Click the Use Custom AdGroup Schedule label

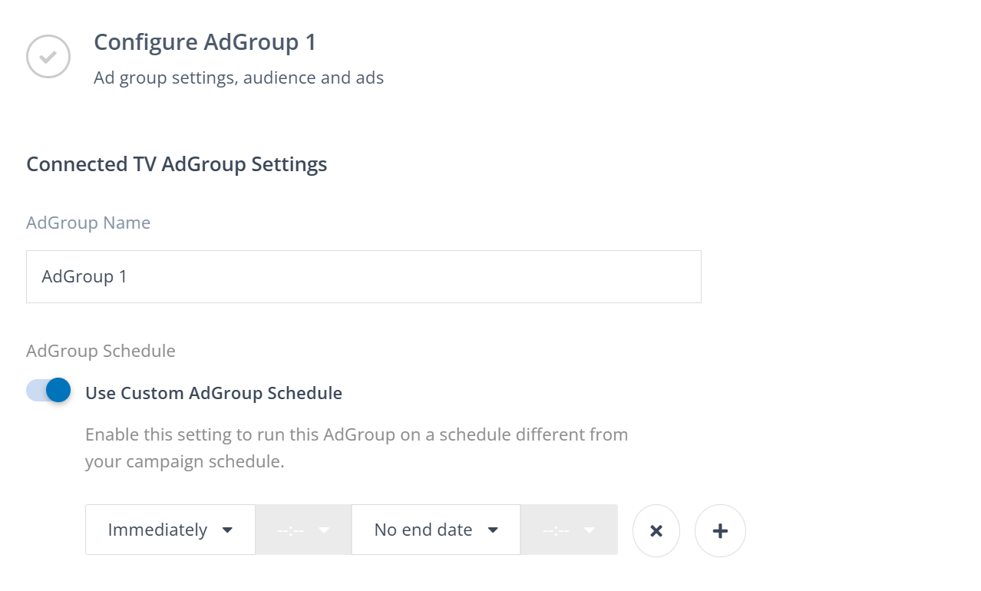(x=213, y=394)
